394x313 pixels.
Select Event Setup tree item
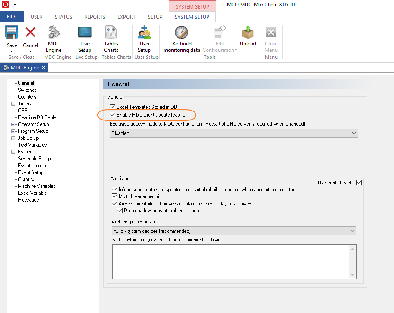click(x=31, y=172)
